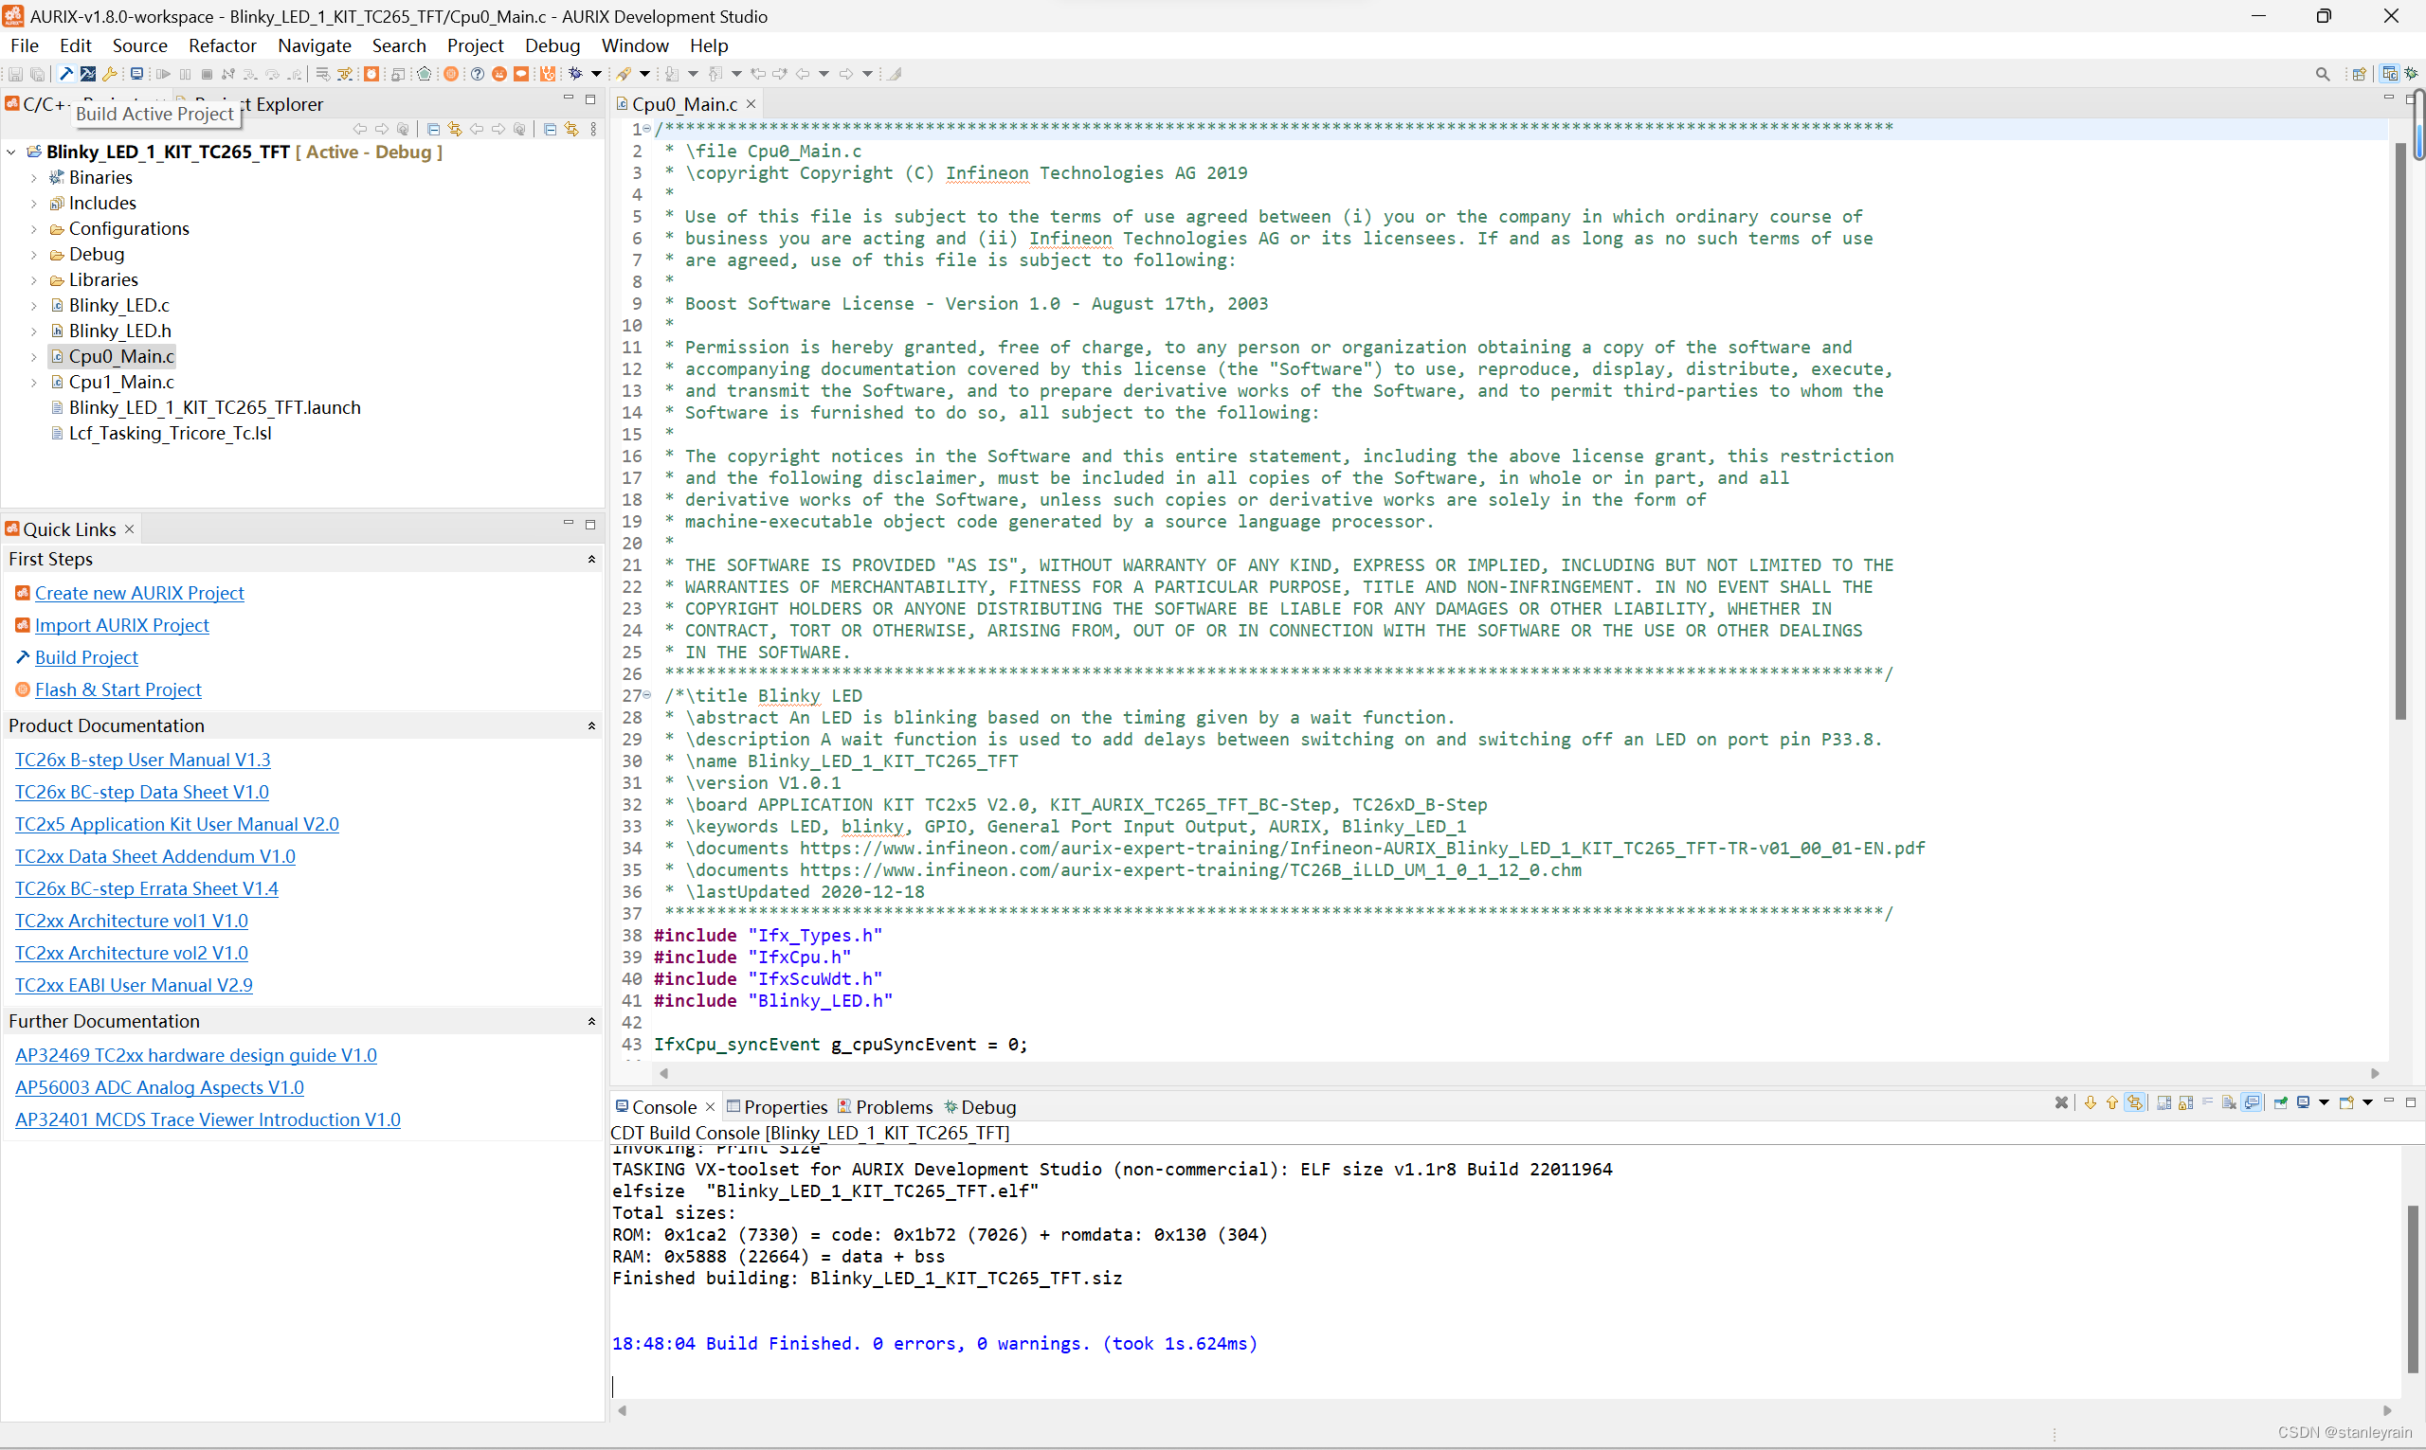
Task: Open TC26x B-step User Manual V1.3 link
Action: pos(143,761)
